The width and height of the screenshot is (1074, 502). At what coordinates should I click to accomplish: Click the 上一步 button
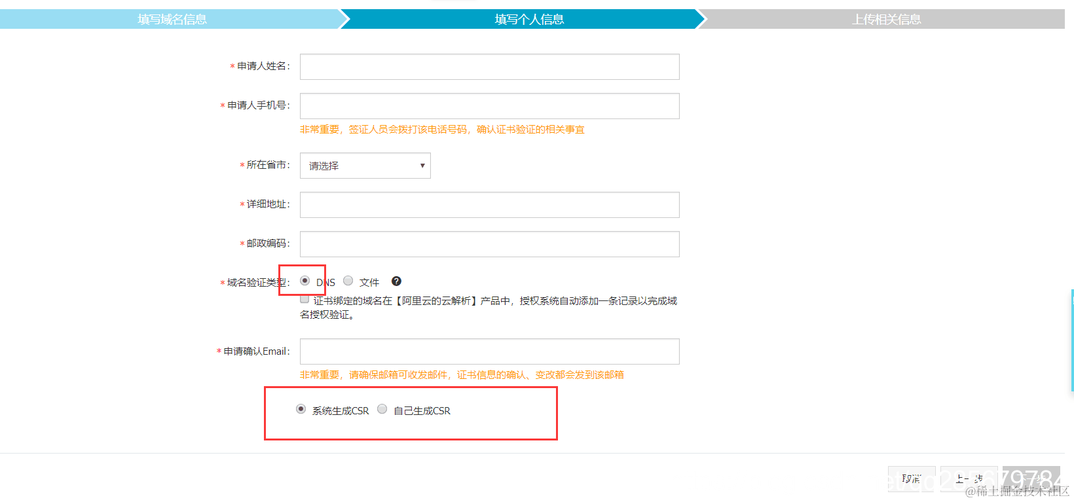[x=969, y=478]
